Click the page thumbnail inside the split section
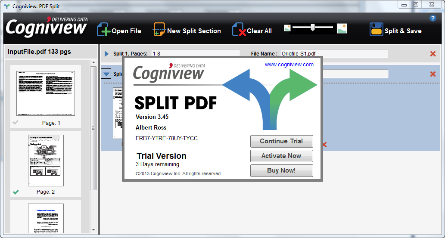 pos(118,113)
